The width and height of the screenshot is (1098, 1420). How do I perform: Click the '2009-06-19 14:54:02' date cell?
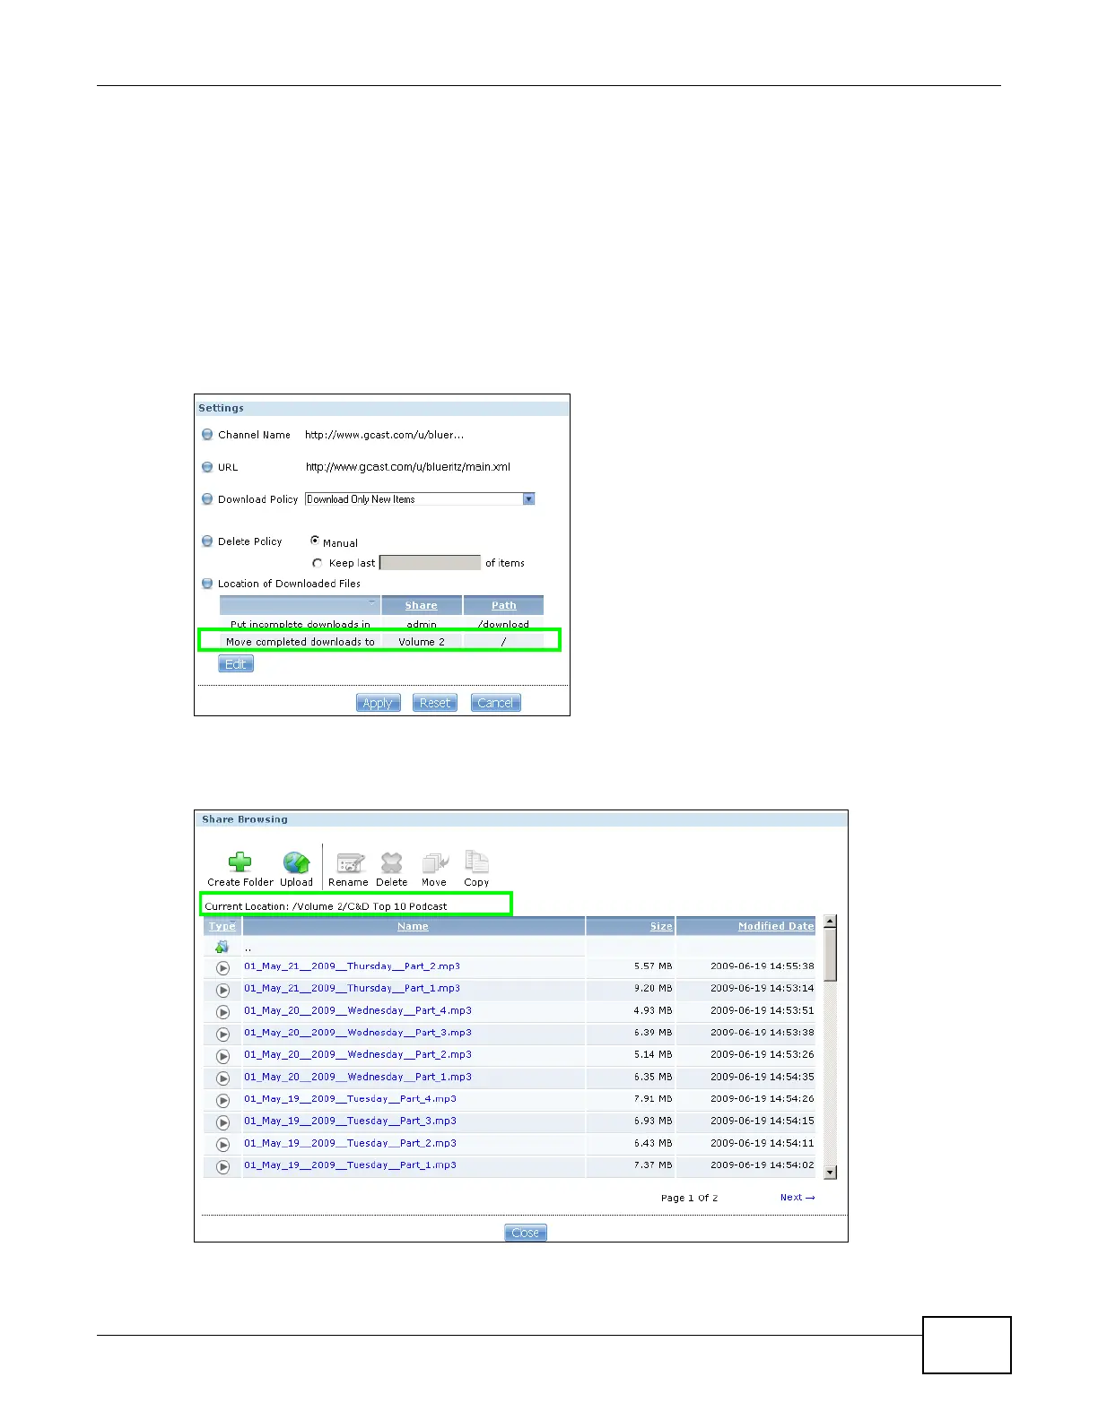[762, 1165]
